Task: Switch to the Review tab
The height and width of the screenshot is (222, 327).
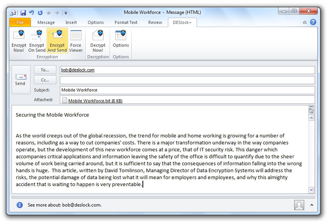Action: 155,22
